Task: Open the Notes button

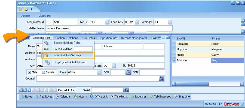Action: click(26, 97)
